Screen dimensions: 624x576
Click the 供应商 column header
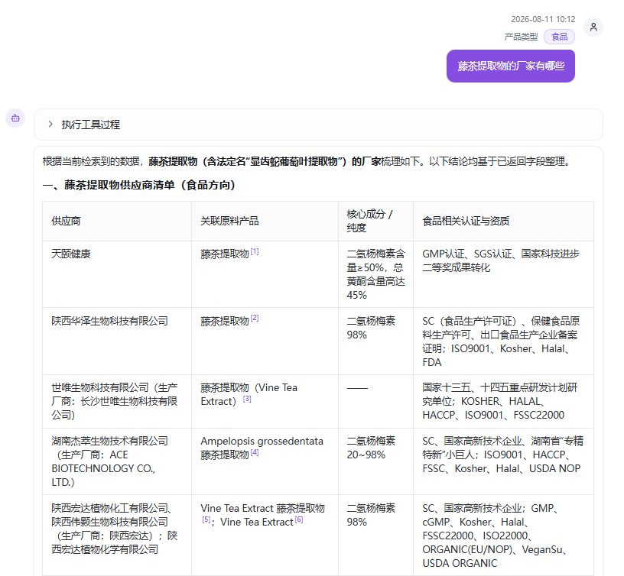[117, 221]
